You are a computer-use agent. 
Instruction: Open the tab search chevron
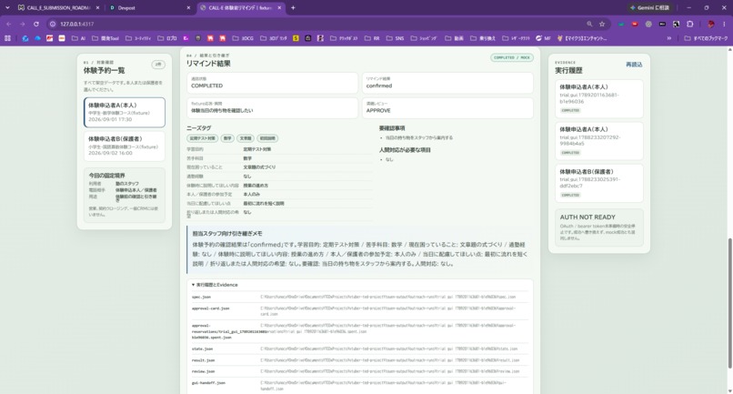7,8
